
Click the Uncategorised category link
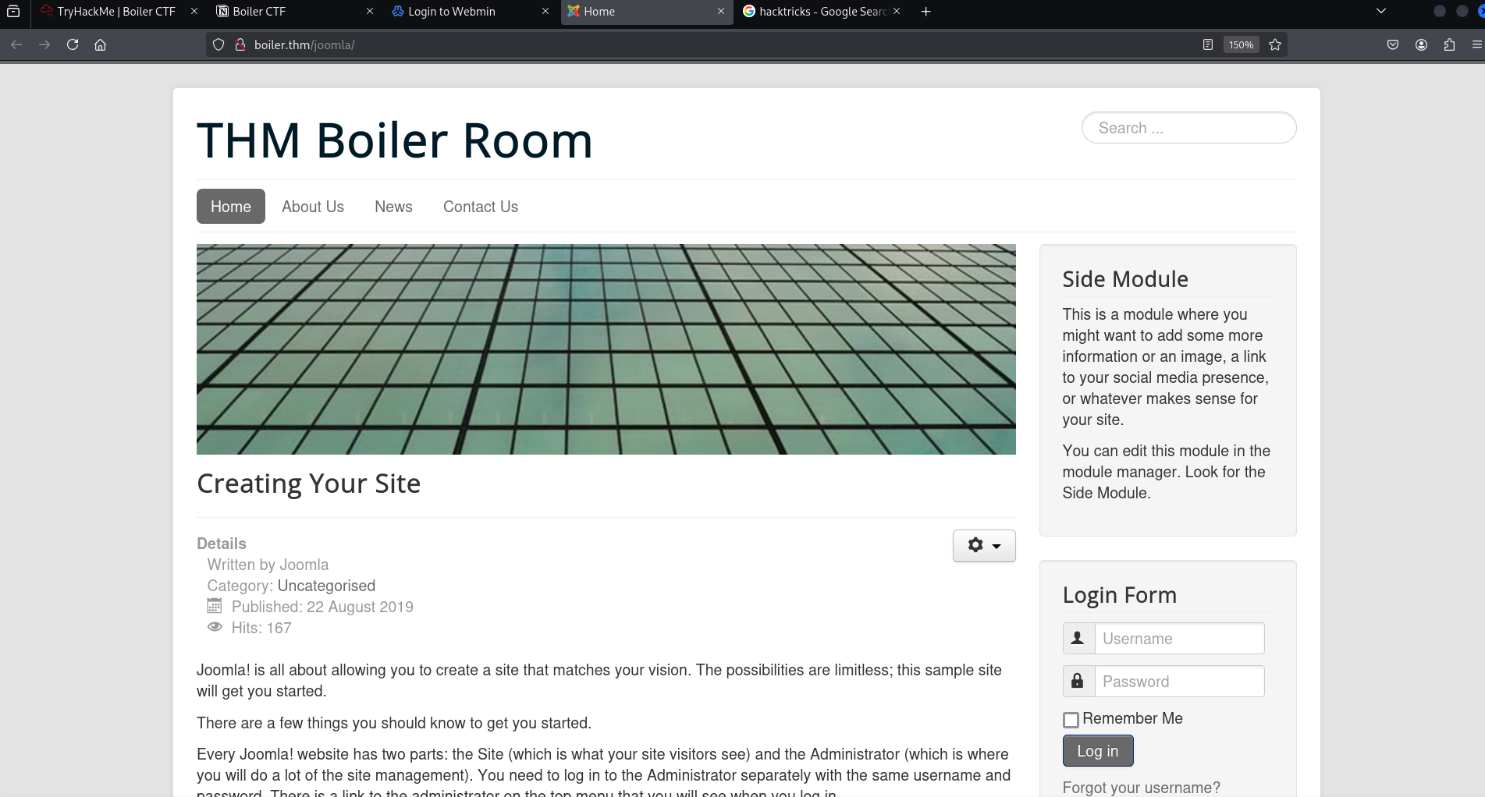[326, 586]
